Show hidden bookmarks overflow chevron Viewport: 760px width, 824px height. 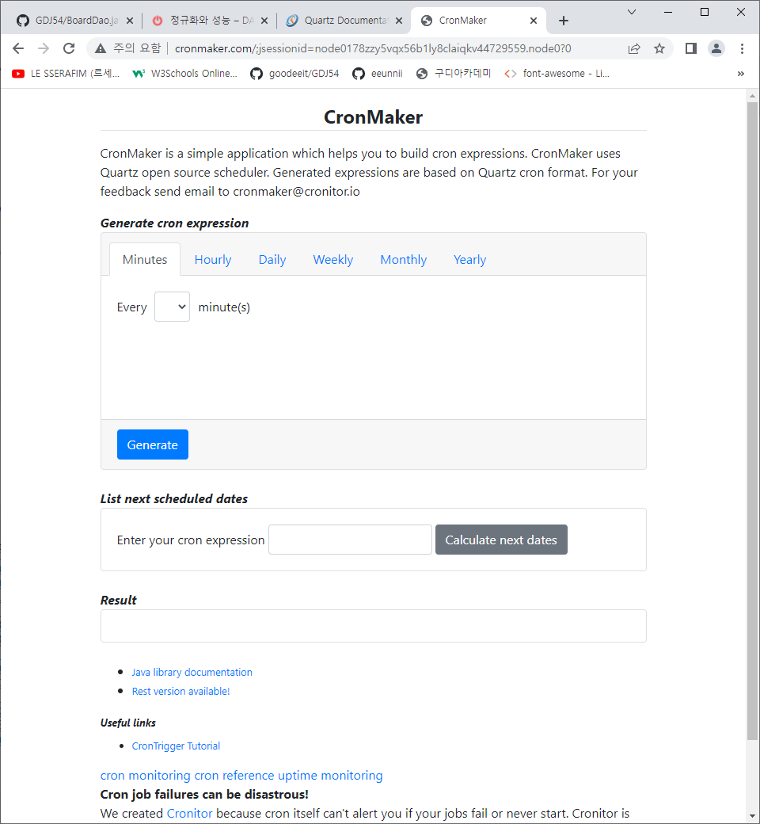pyautogui.click(x=741, y=74)
